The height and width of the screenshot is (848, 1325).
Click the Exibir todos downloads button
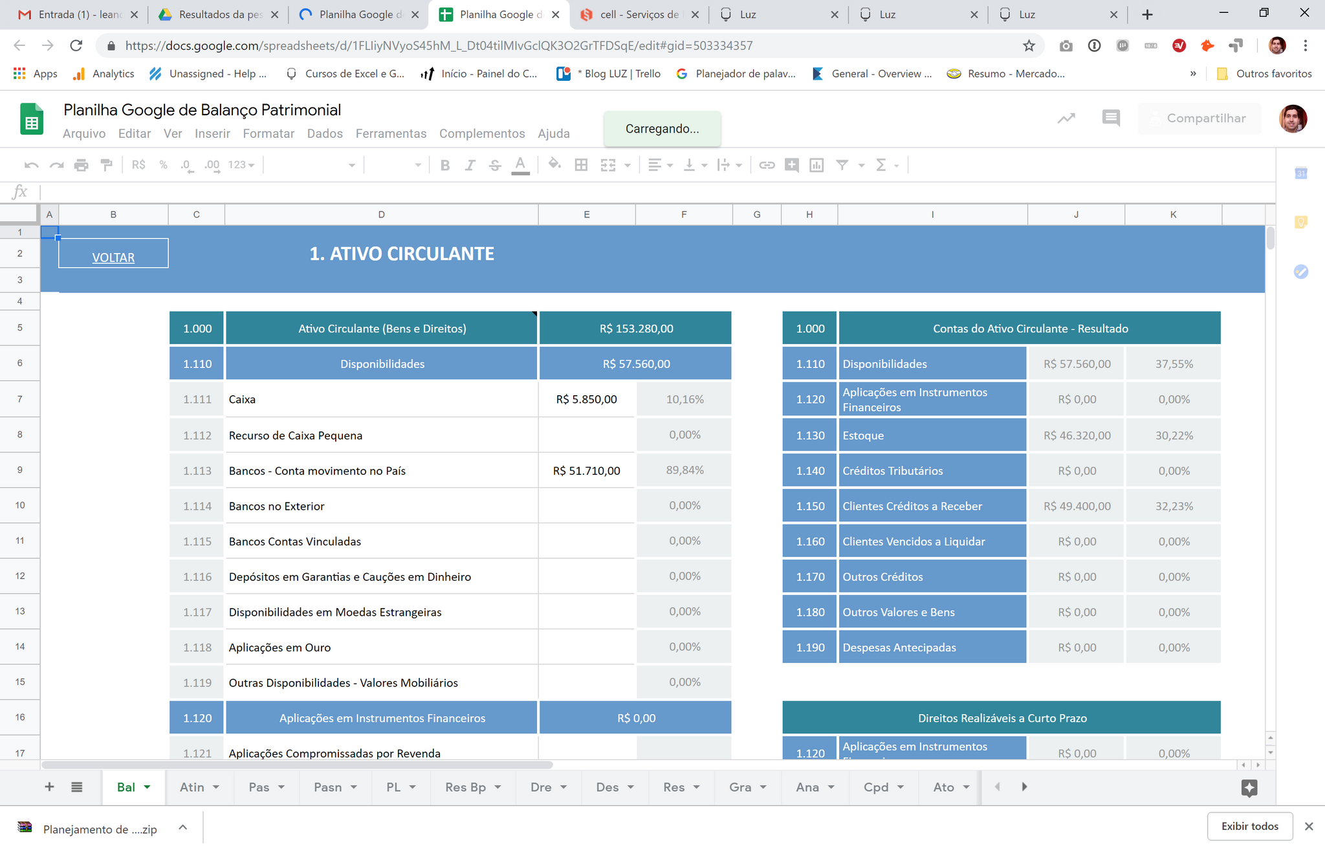[x=1249, y=826]
